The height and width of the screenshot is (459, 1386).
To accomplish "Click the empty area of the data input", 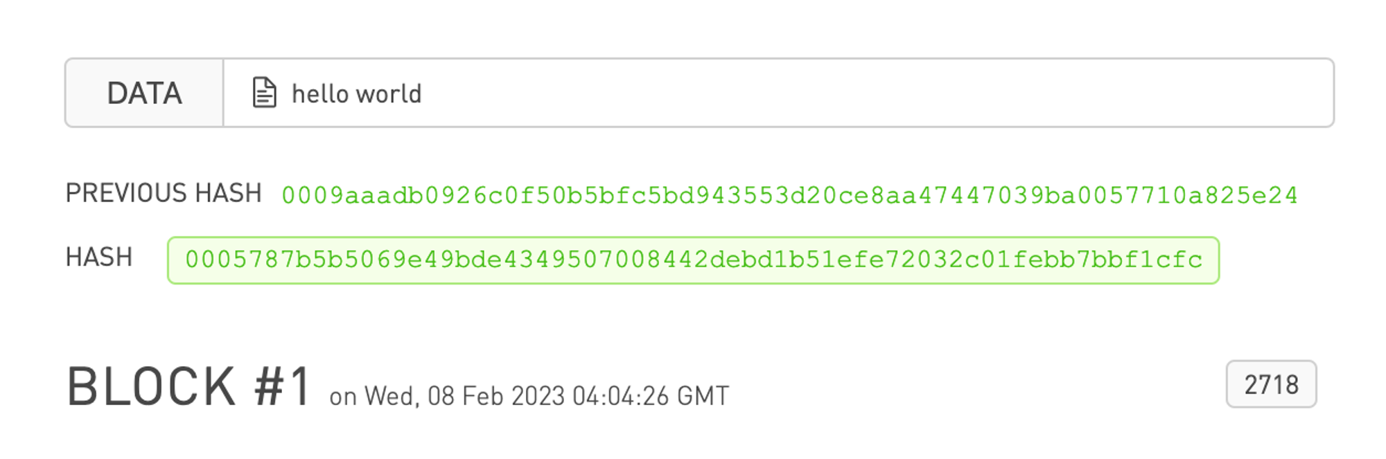I will coord(873,93).
